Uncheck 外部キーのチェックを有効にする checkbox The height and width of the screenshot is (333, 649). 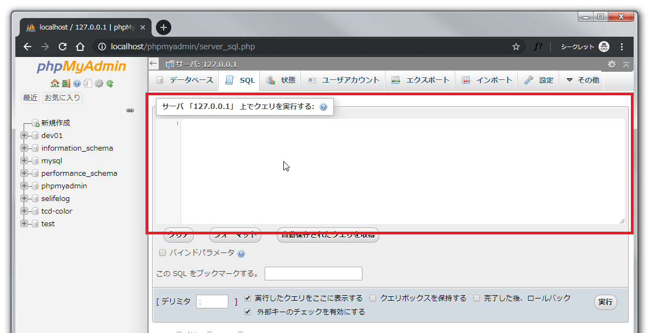coord(248,312)
